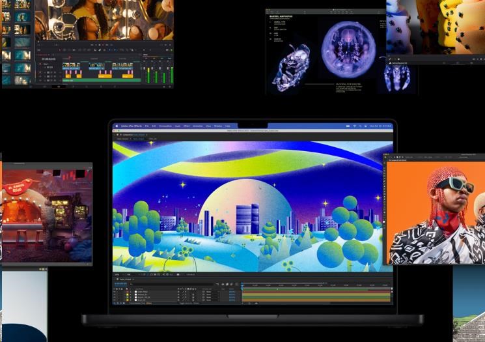Open the Animation menu
The height and width of the screenshot is (342, 485).
[x=198, y=126]
